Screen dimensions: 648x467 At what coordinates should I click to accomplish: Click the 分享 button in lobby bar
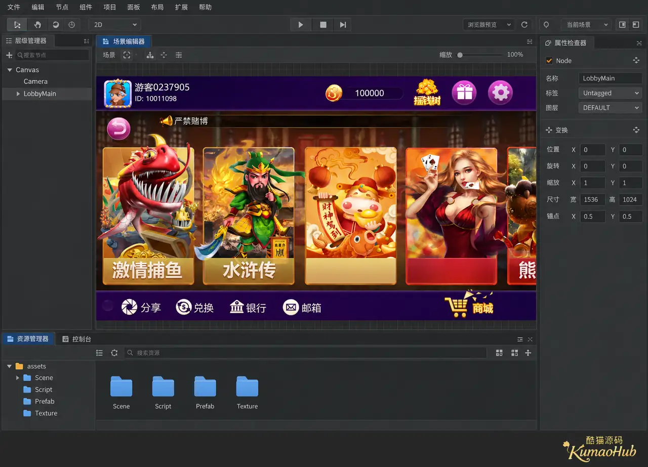(141, 307)
